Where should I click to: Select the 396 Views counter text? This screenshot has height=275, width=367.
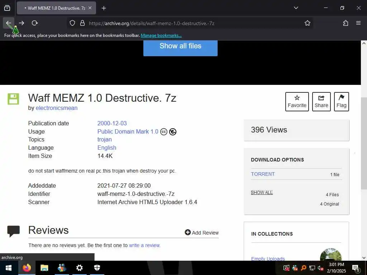(269, 130)
